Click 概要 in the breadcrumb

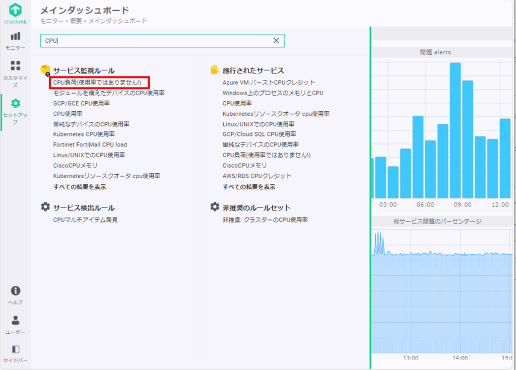coord(76,21)
